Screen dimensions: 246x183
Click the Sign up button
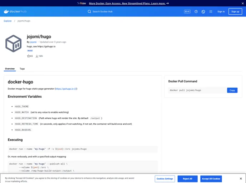(235, 11)
